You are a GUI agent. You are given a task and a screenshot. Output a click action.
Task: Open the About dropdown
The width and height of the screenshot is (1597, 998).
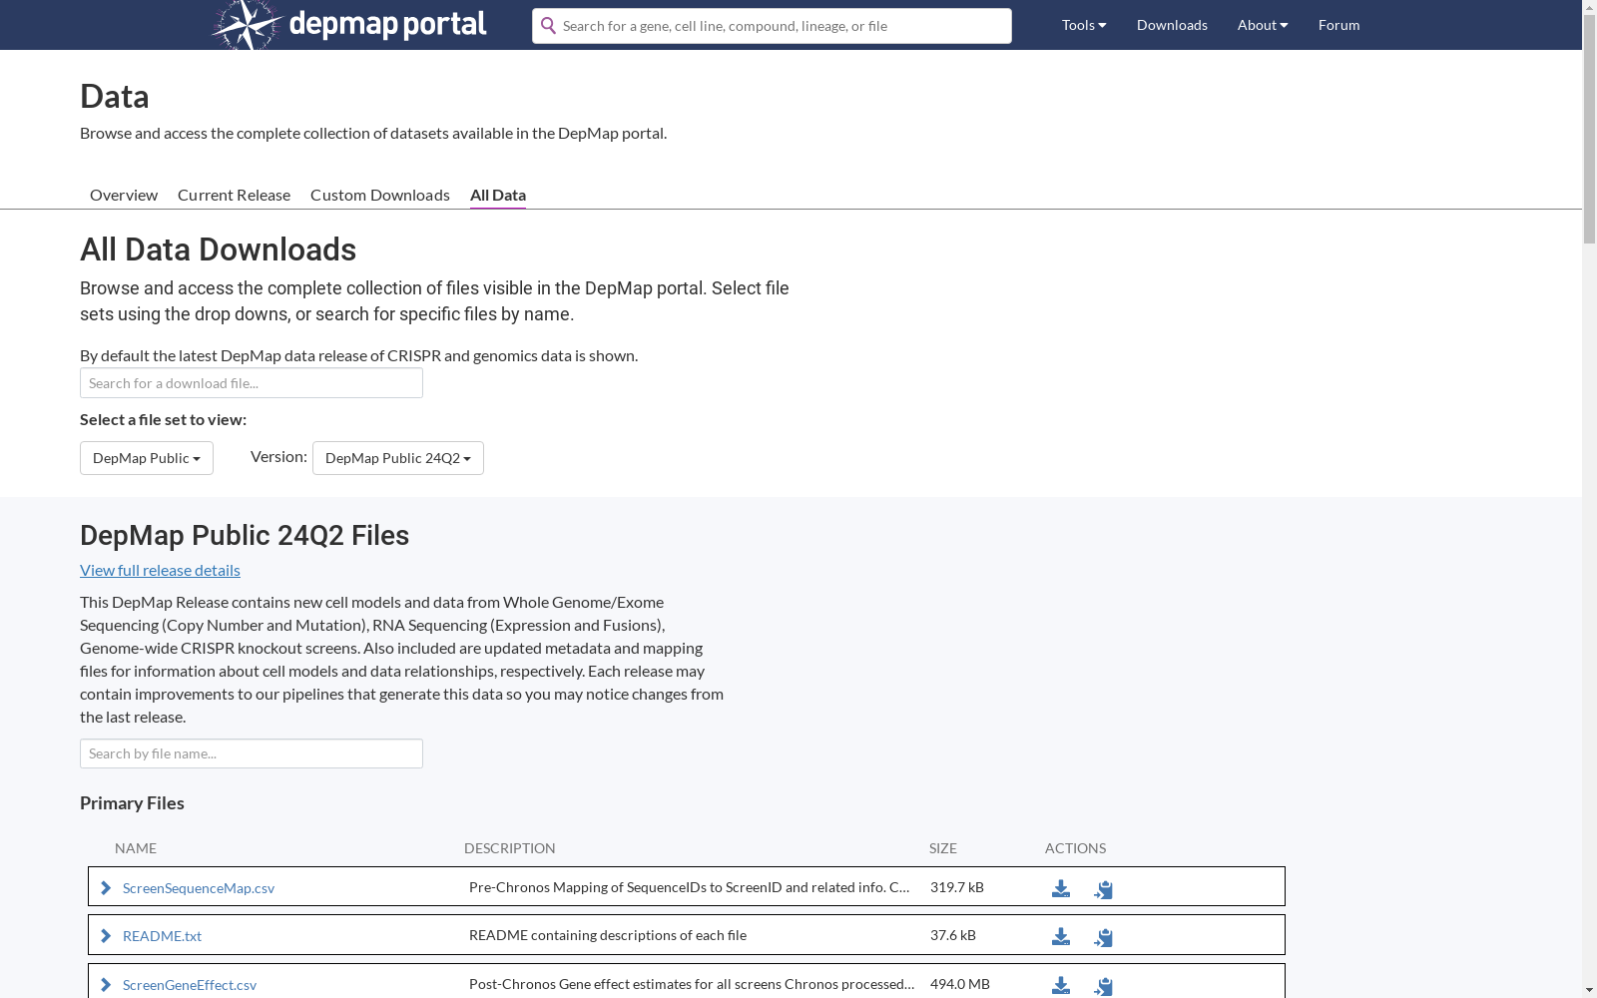click(x=1262, y=25)
